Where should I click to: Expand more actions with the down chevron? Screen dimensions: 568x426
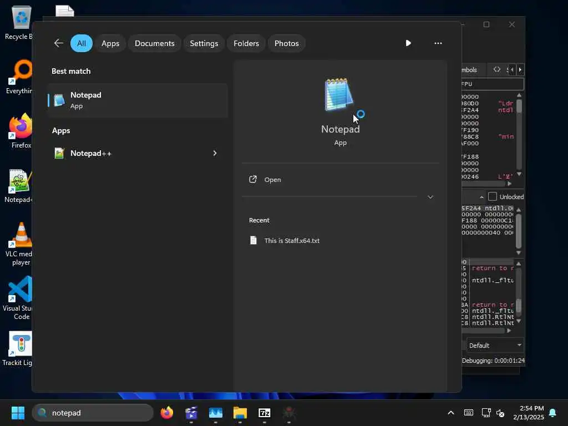click(x=430, y=197)
